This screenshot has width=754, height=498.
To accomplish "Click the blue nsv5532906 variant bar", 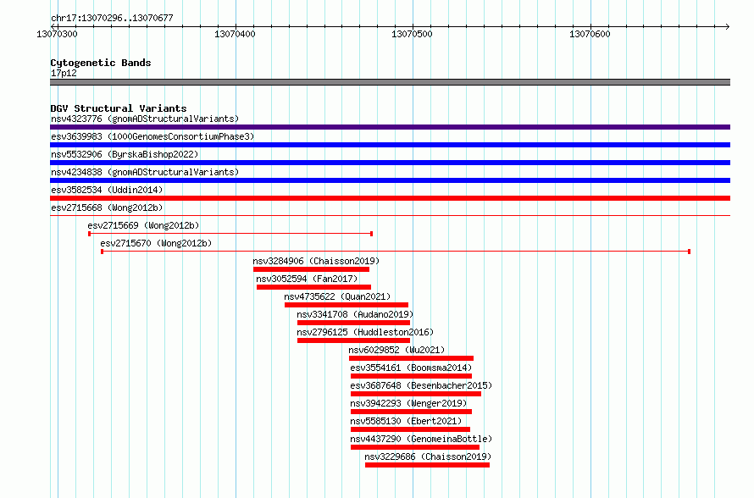I will coord(390,163).
